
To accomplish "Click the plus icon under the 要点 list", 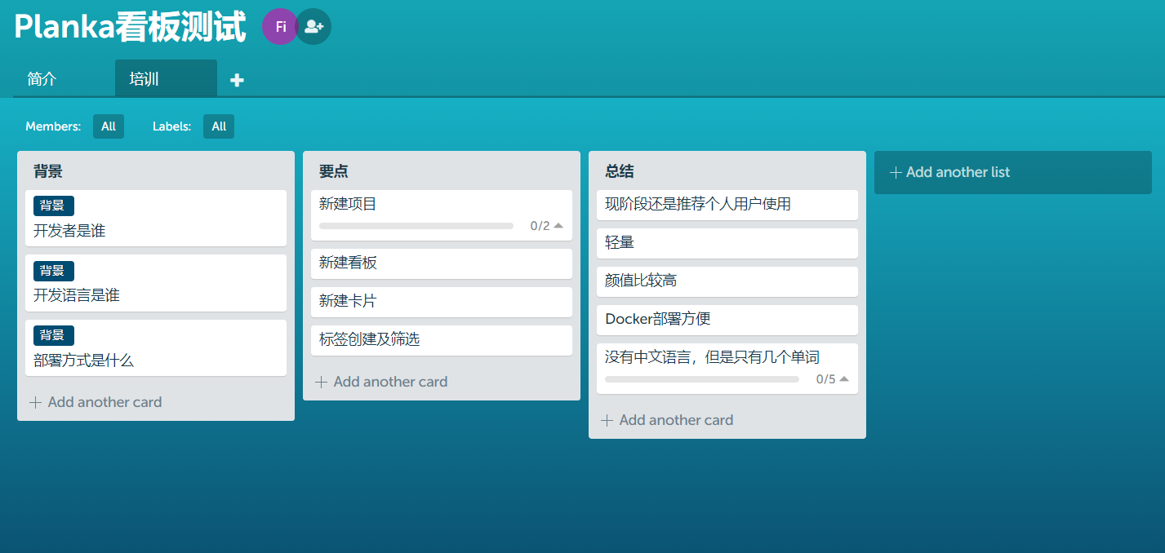I will [x=321, y=381].
